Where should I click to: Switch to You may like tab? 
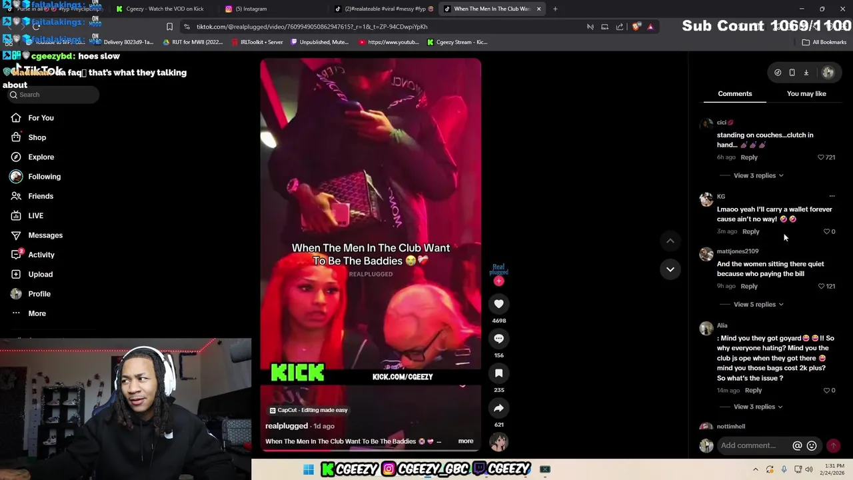[806, 94]
